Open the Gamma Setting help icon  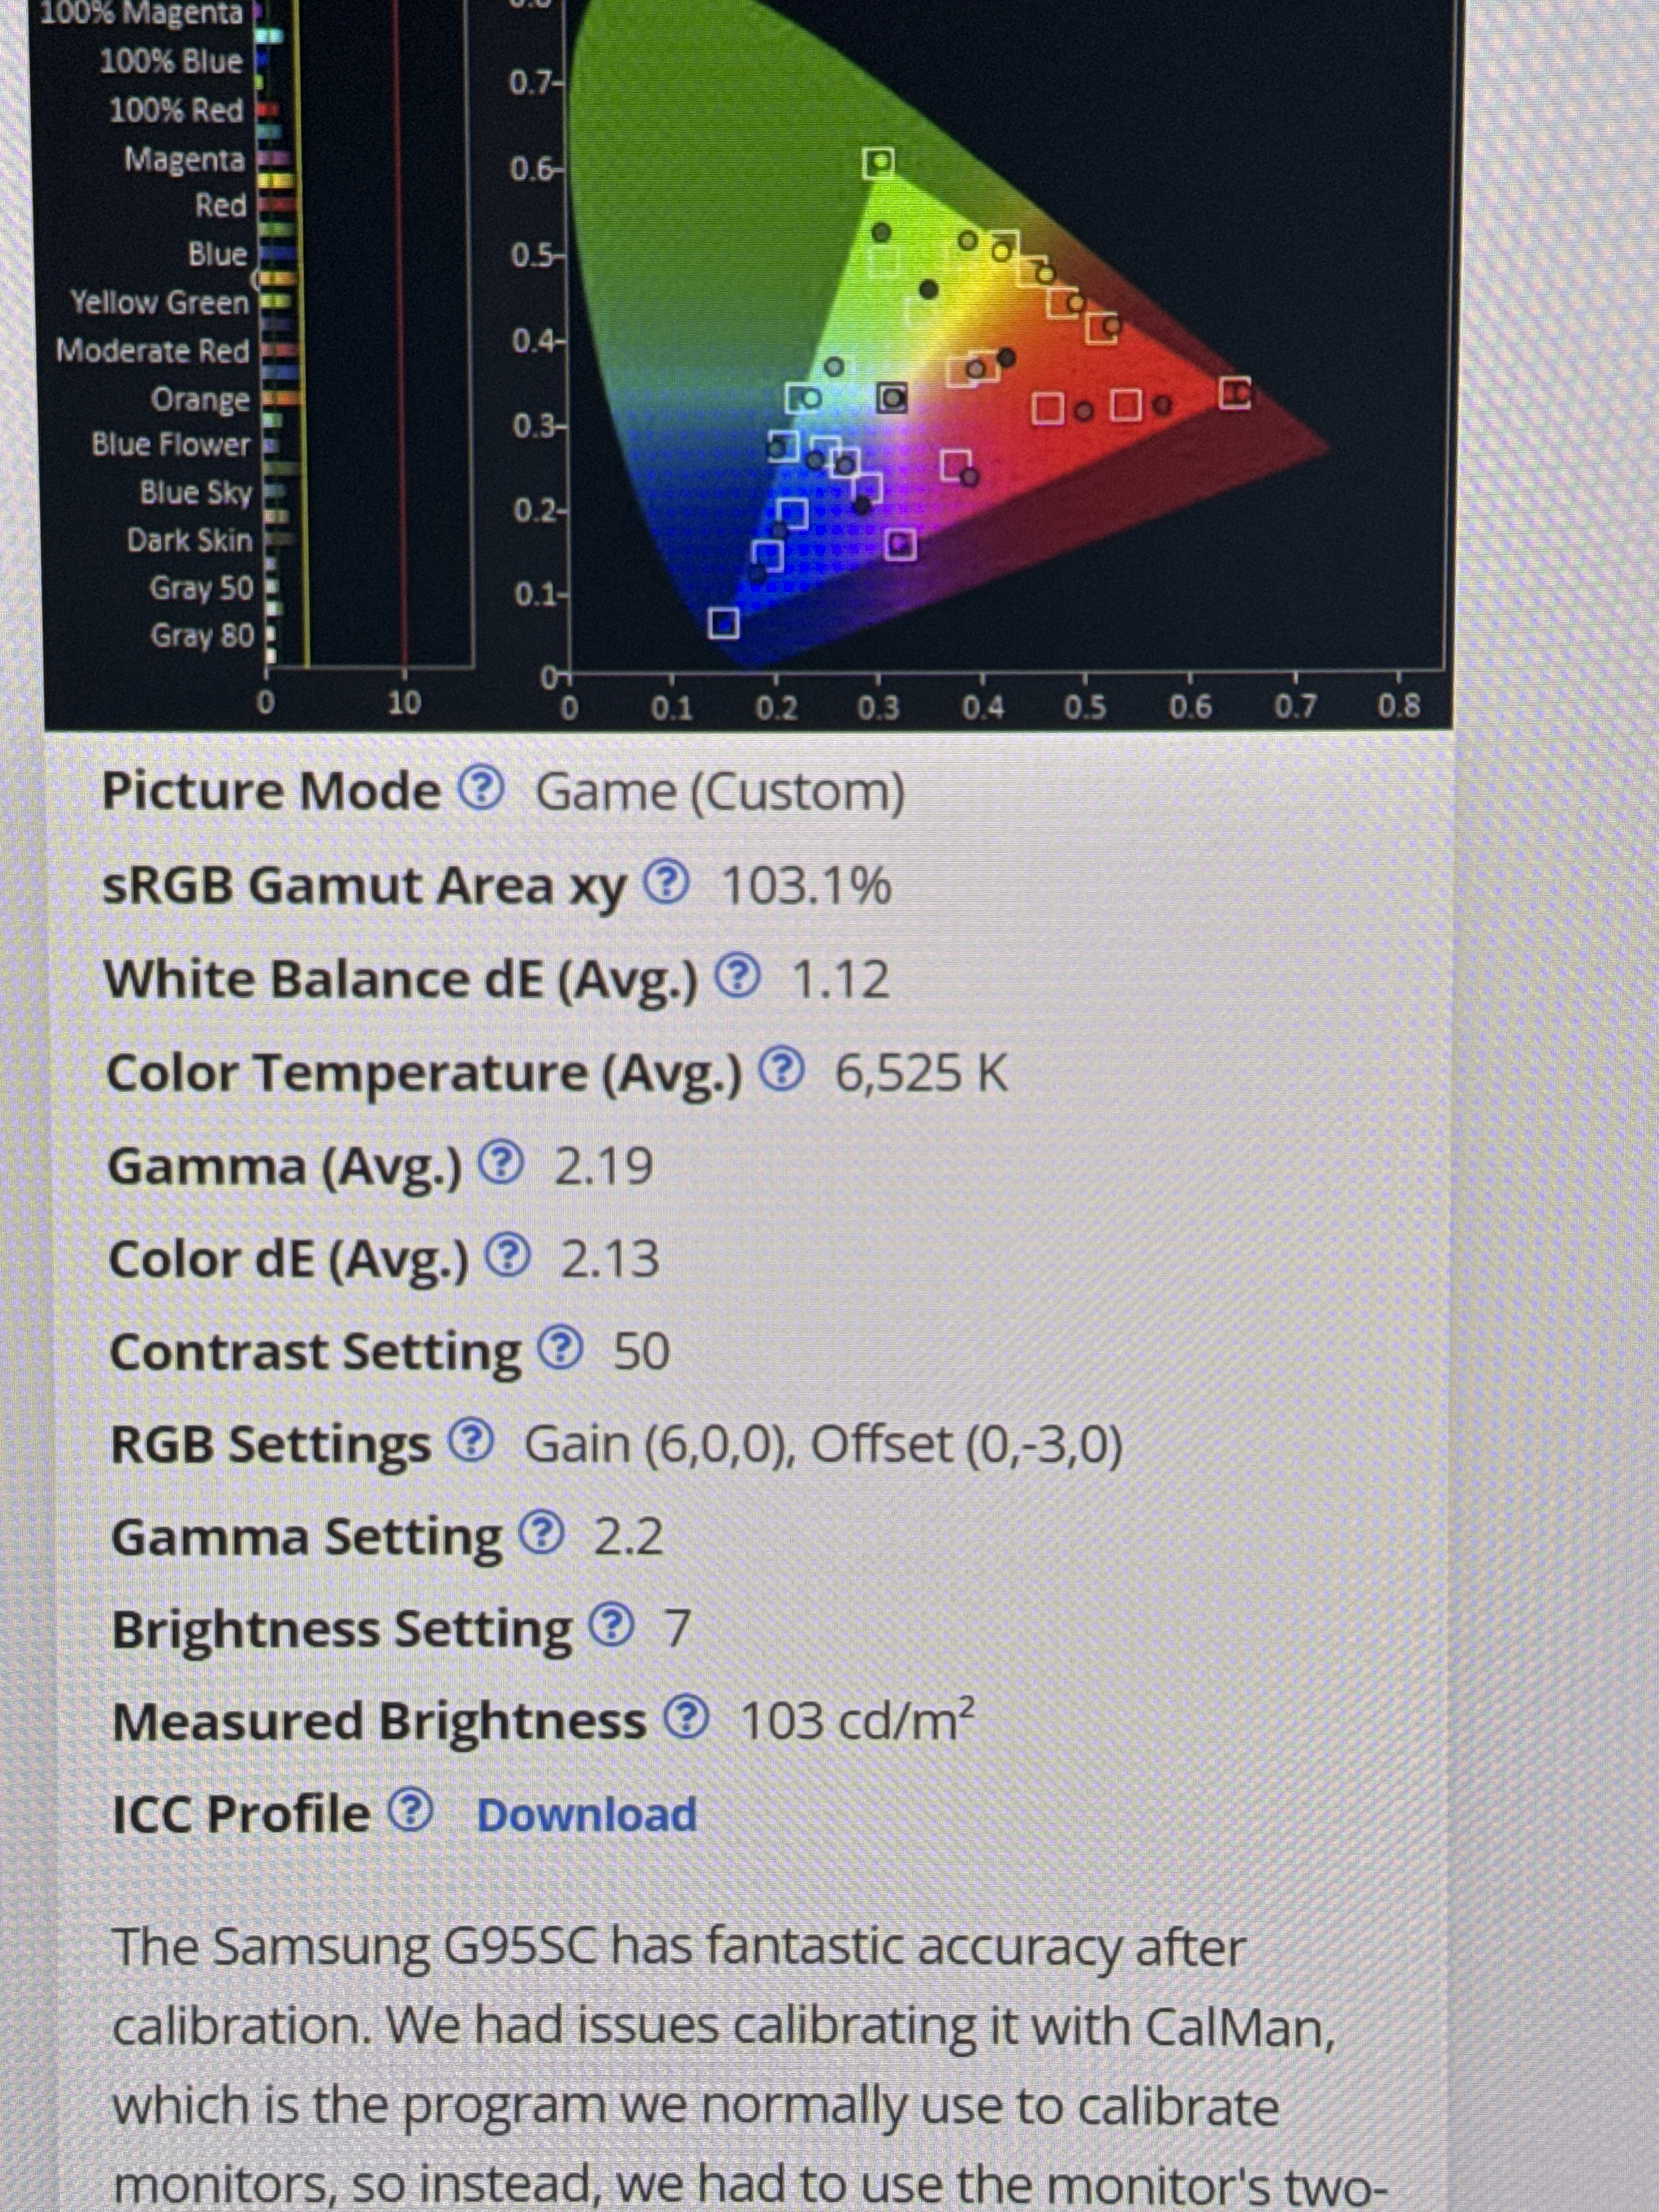(543, 1534)
